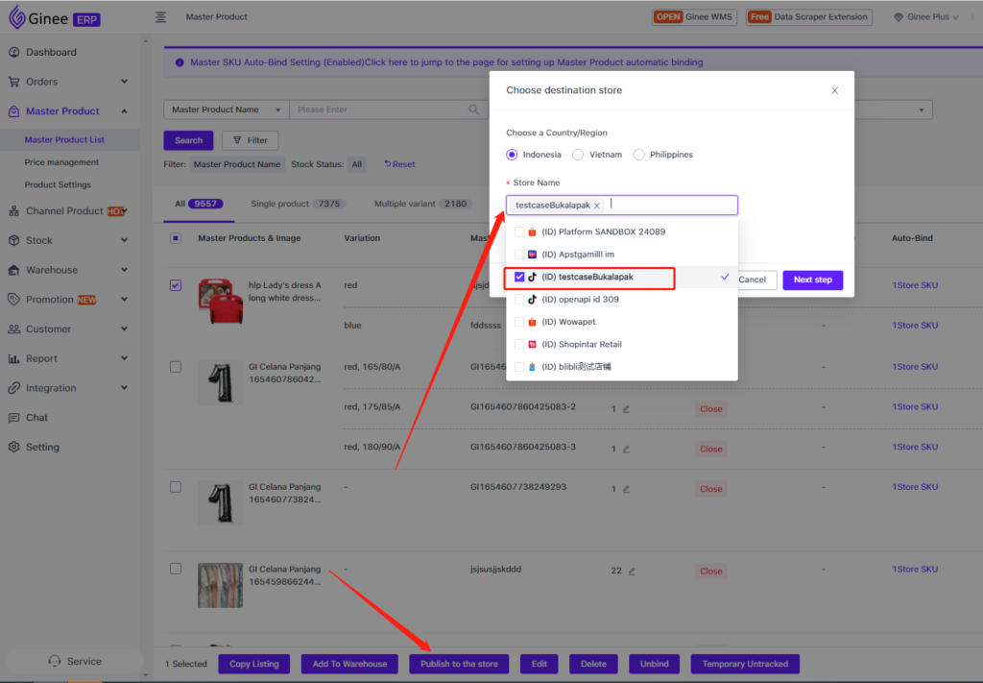Click the Add To Warehouse button
The height and width of the screenshot is (683, 983).
(x=349, y=664)
